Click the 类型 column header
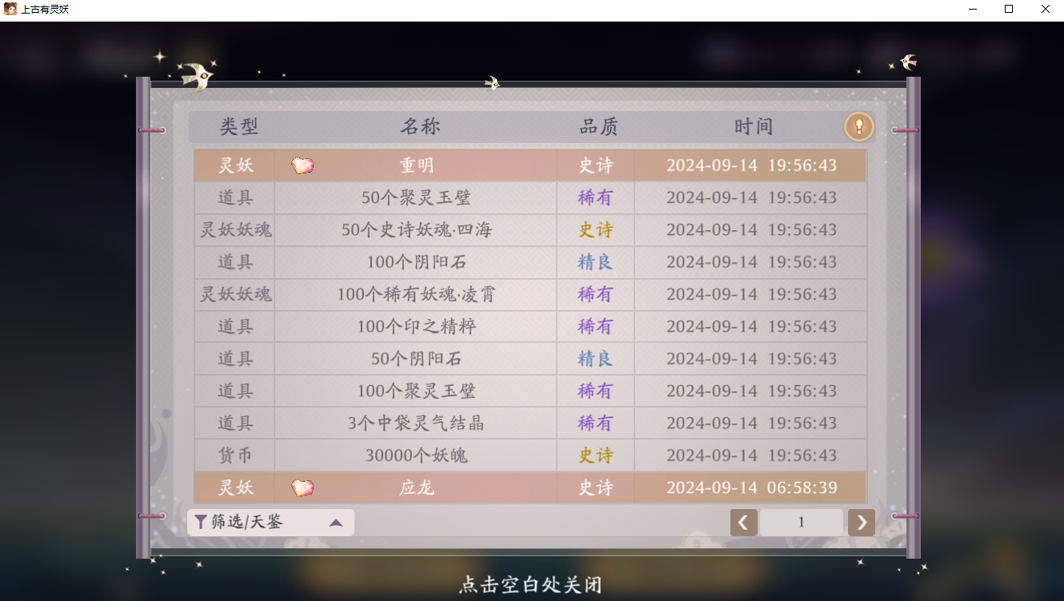Screen dimensions: 1064x601 [x=239, y=126]
